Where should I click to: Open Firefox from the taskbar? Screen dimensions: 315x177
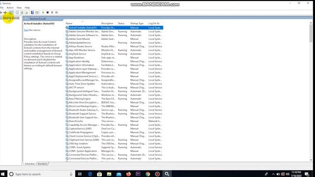point(128,174)
